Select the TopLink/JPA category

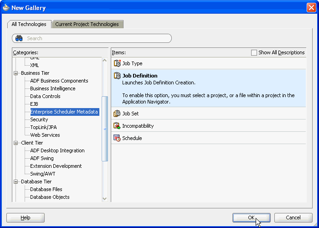coord(43,127)
